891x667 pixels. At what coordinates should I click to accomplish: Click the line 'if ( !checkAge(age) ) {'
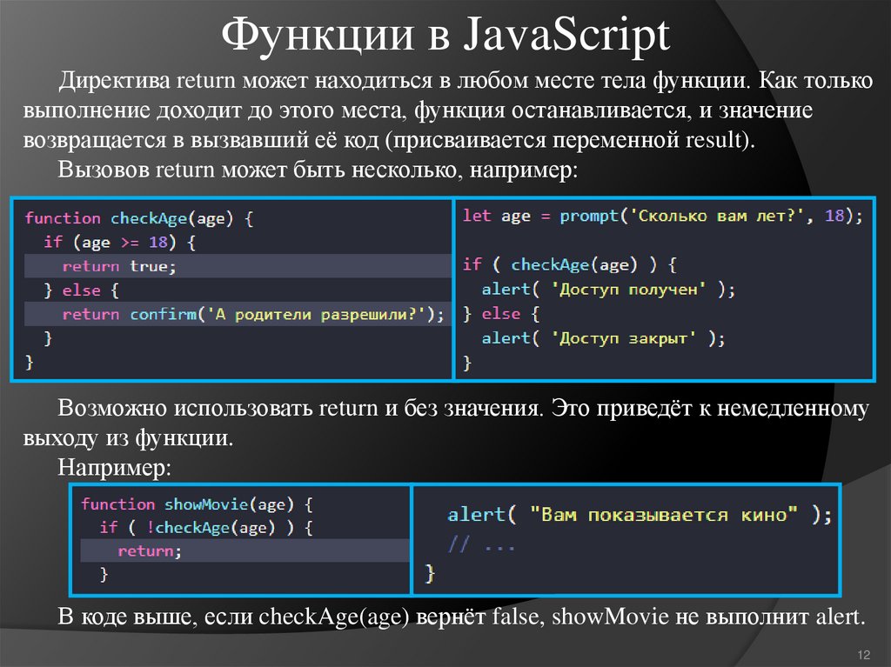206,528
